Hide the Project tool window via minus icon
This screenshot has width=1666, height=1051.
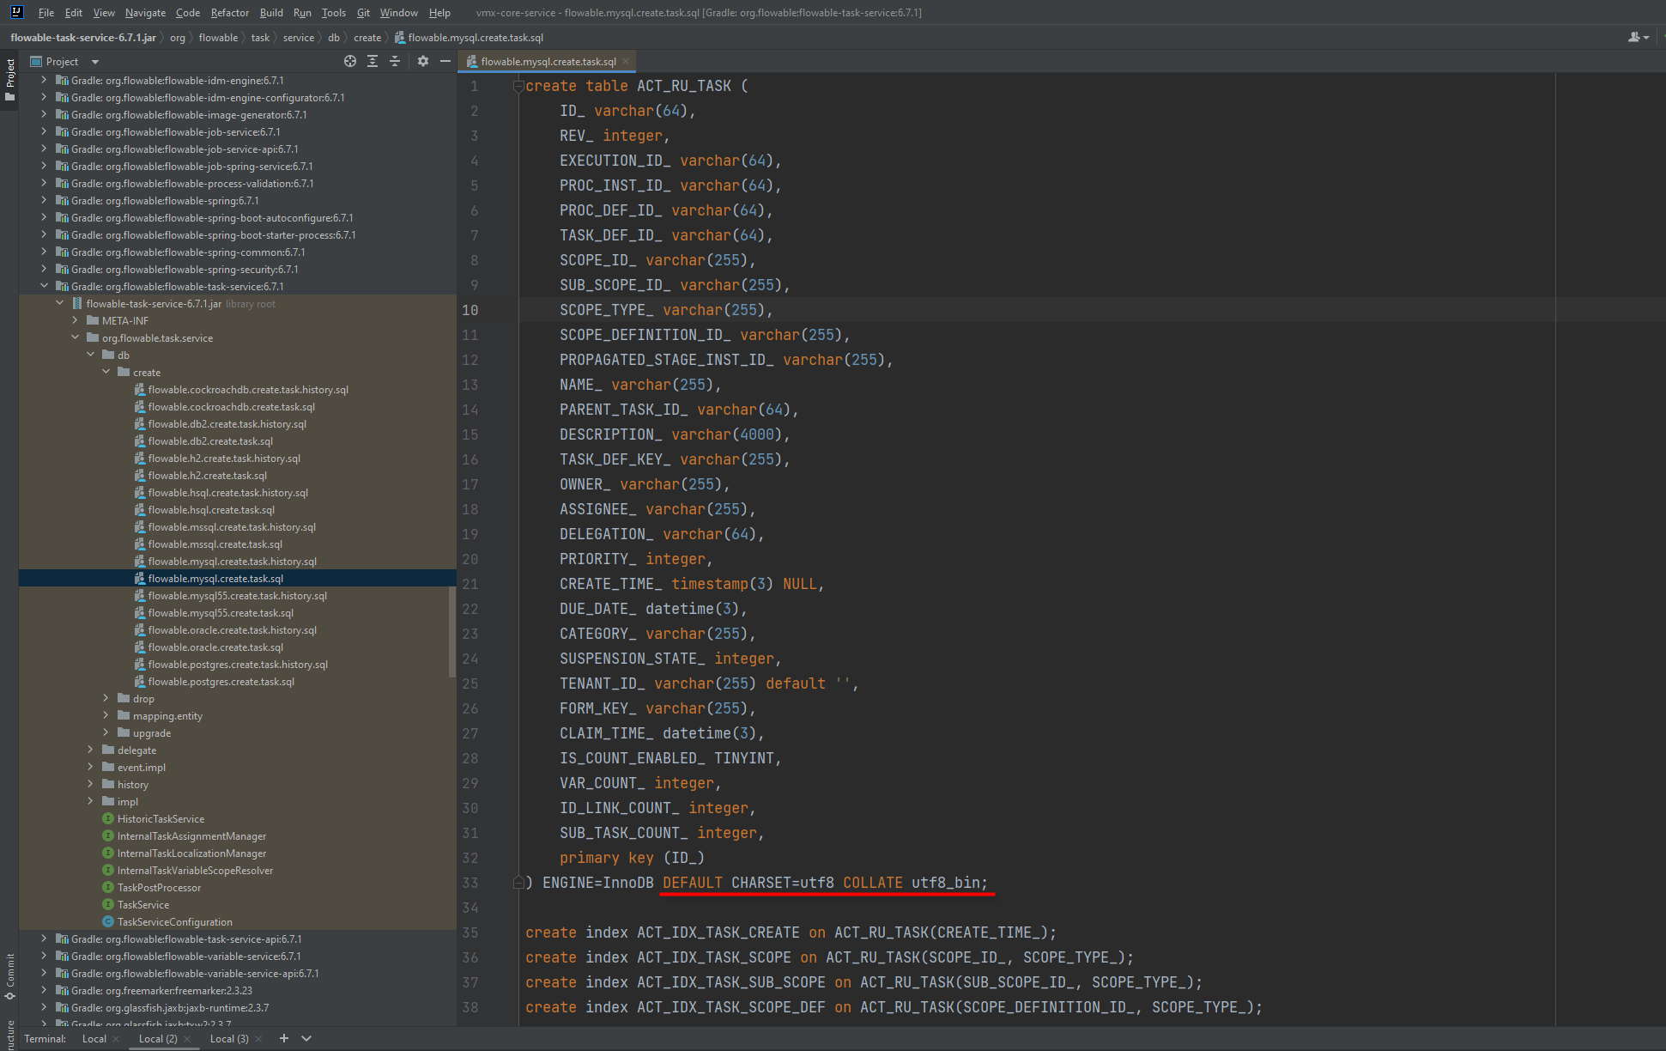tap(445, 61)
